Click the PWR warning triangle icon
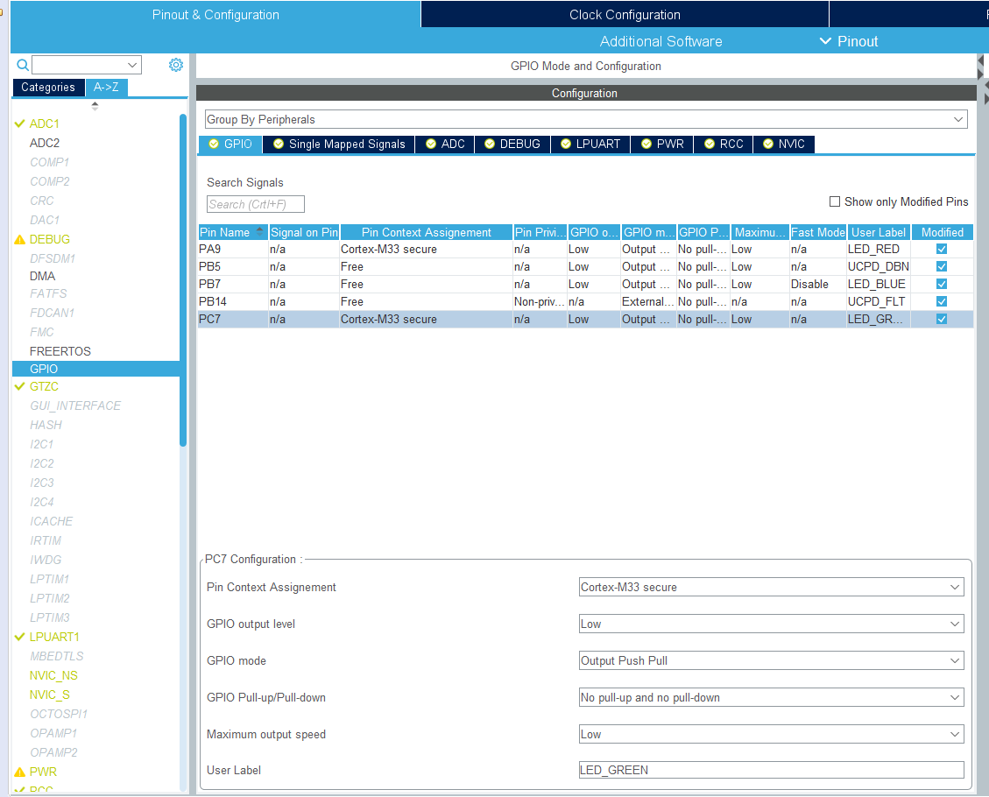989x797 pixels. pos(20,772)
